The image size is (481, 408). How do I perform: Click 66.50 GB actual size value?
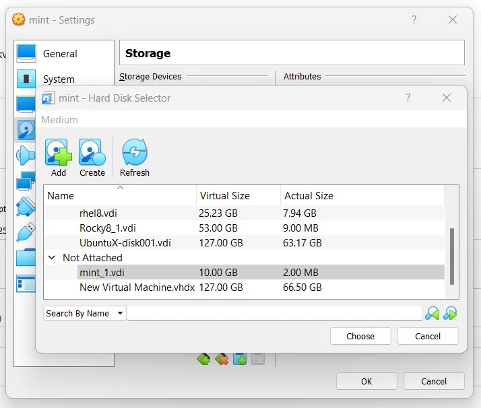pyautogui.click(x=302, y=287)
